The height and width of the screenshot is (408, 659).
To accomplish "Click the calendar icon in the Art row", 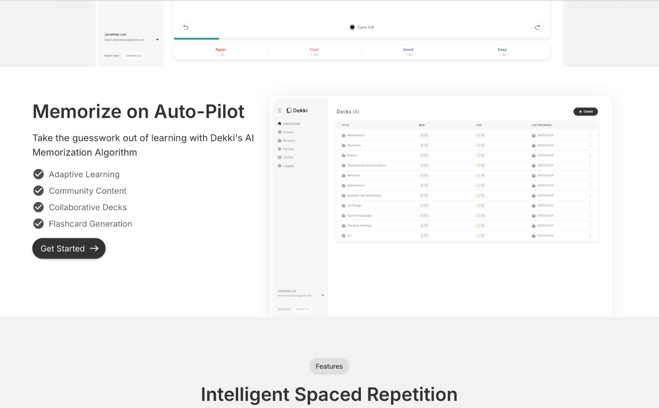I will point(533,236).
